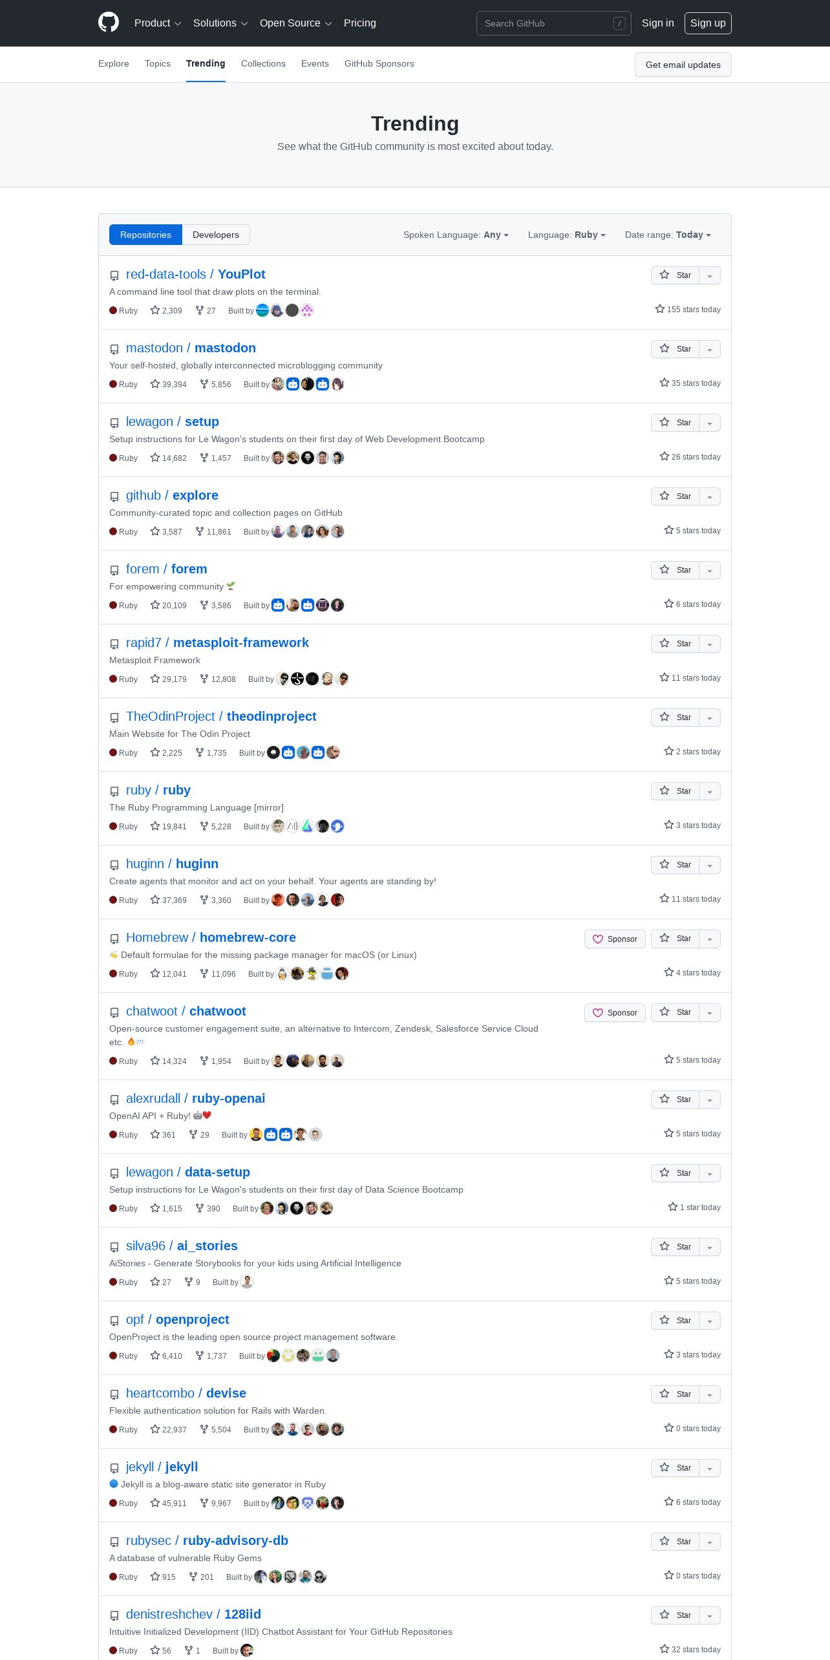Open the GitHub logo home link
Viewport: 830px width, 1660px height.
tap(109, 23)
